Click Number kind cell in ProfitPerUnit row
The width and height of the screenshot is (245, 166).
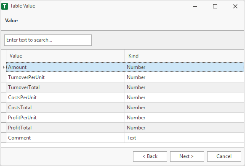pyautogui.click(x=184, y=118)
